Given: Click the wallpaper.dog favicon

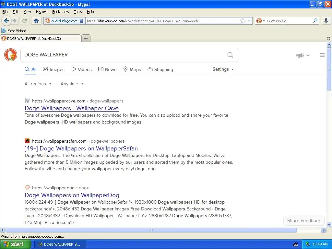Looking at the screenshot, I should point(27,187).
